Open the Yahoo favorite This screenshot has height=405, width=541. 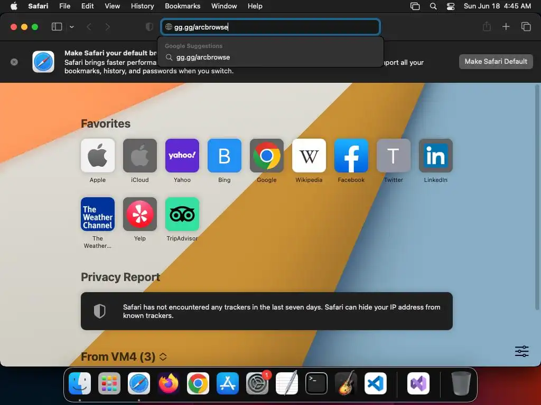(x=182, y=156)
